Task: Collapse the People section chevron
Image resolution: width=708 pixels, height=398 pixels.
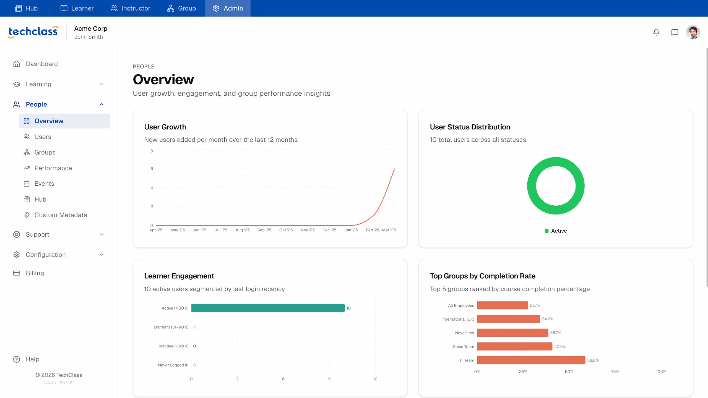Action: tap(101, 104)
